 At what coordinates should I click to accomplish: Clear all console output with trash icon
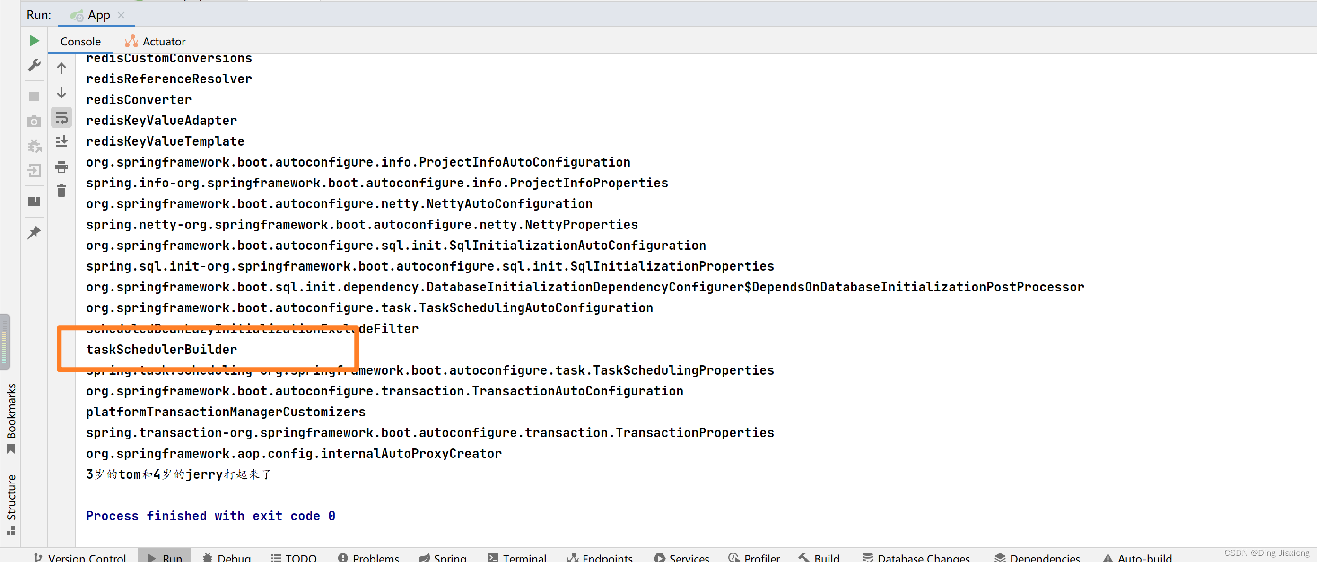tap(61, 191)
